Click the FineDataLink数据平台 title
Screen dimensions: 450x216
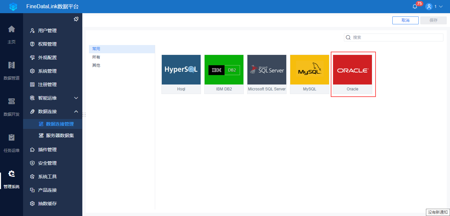[x=52, y=7]
